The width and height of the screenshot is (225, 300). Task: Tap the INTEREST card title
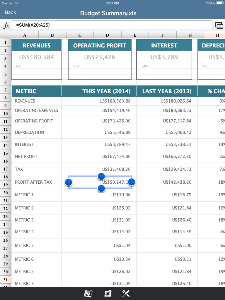[x=164, y=45]
